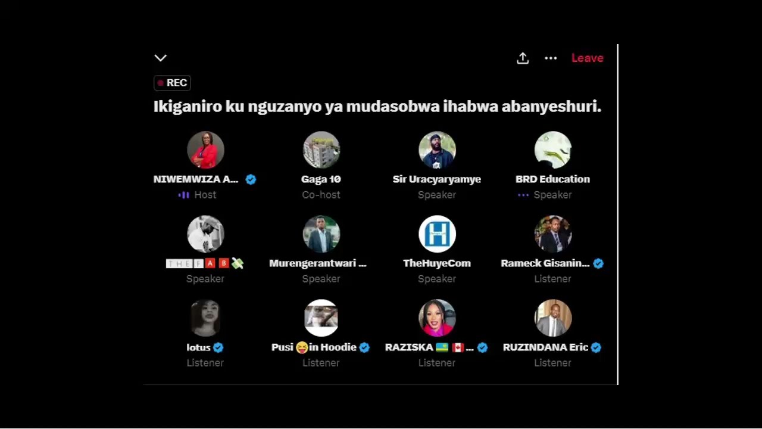The image size is (762, 429).
Task: Click THE FAB emoji name label
Action: pyautogui.click(x=205, y=263)
